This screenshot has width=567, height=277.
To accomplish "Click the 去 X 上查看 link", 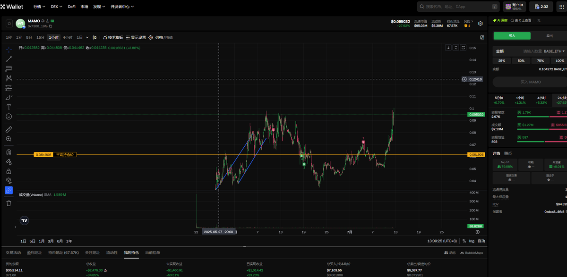I will (521, 21).
